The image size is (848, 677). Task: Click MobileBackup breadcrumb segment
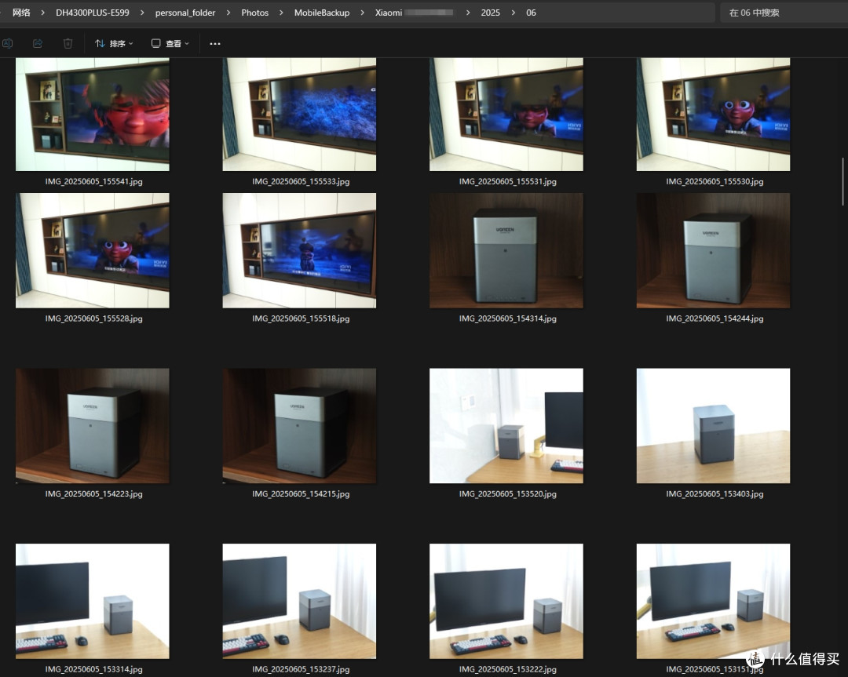tap(322, 13)
